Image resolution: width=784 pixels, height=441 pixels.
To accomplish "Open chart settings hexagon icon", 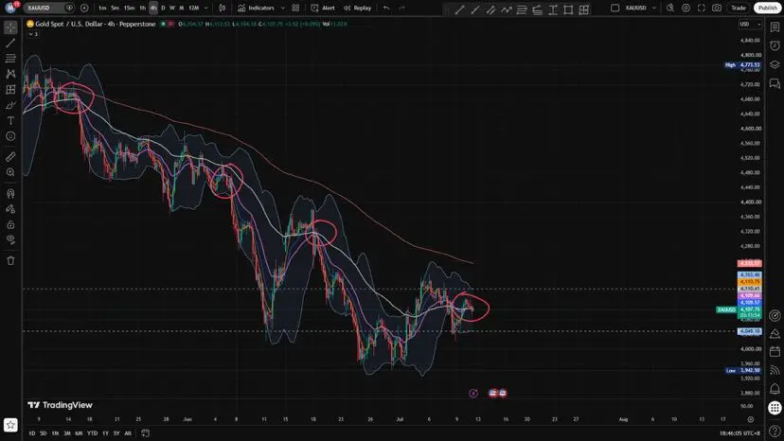I will click(x=686, y=8).
